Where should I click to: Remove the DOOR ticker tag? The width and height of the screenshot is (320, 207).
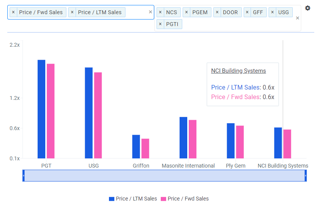point(217,12)
